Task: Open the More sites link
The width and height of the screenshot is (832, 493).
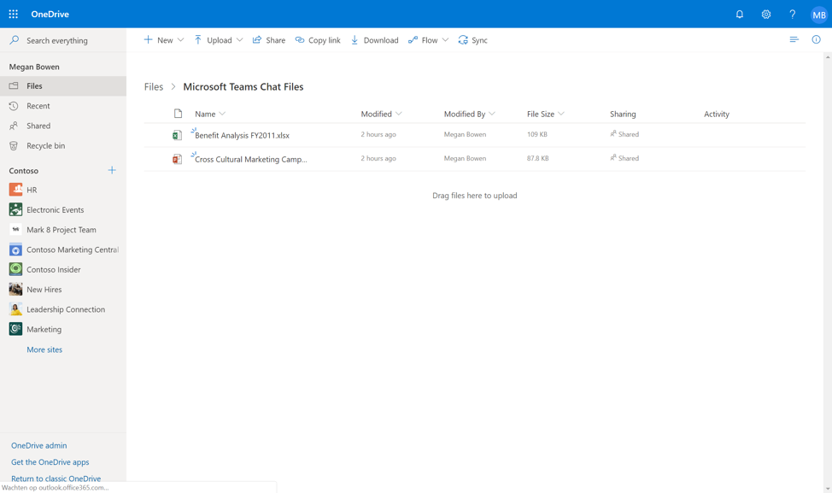Action: coord(44,349)
